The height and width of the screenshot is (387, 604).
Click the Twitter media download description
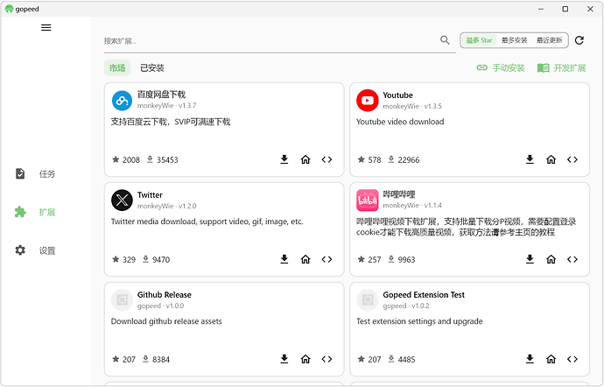pyautogui.click(x=207, y=222)
